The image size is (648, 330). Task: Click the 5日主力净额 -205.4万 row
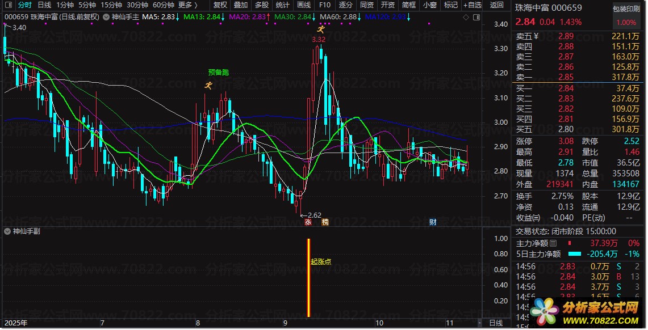pos(578,254)
